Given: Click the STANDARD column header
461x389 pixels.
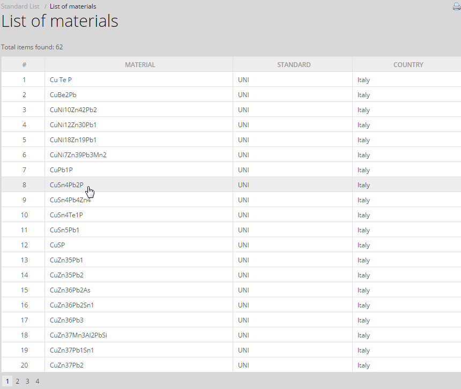Looking at the screenshot, I should (x=293, y=65).
